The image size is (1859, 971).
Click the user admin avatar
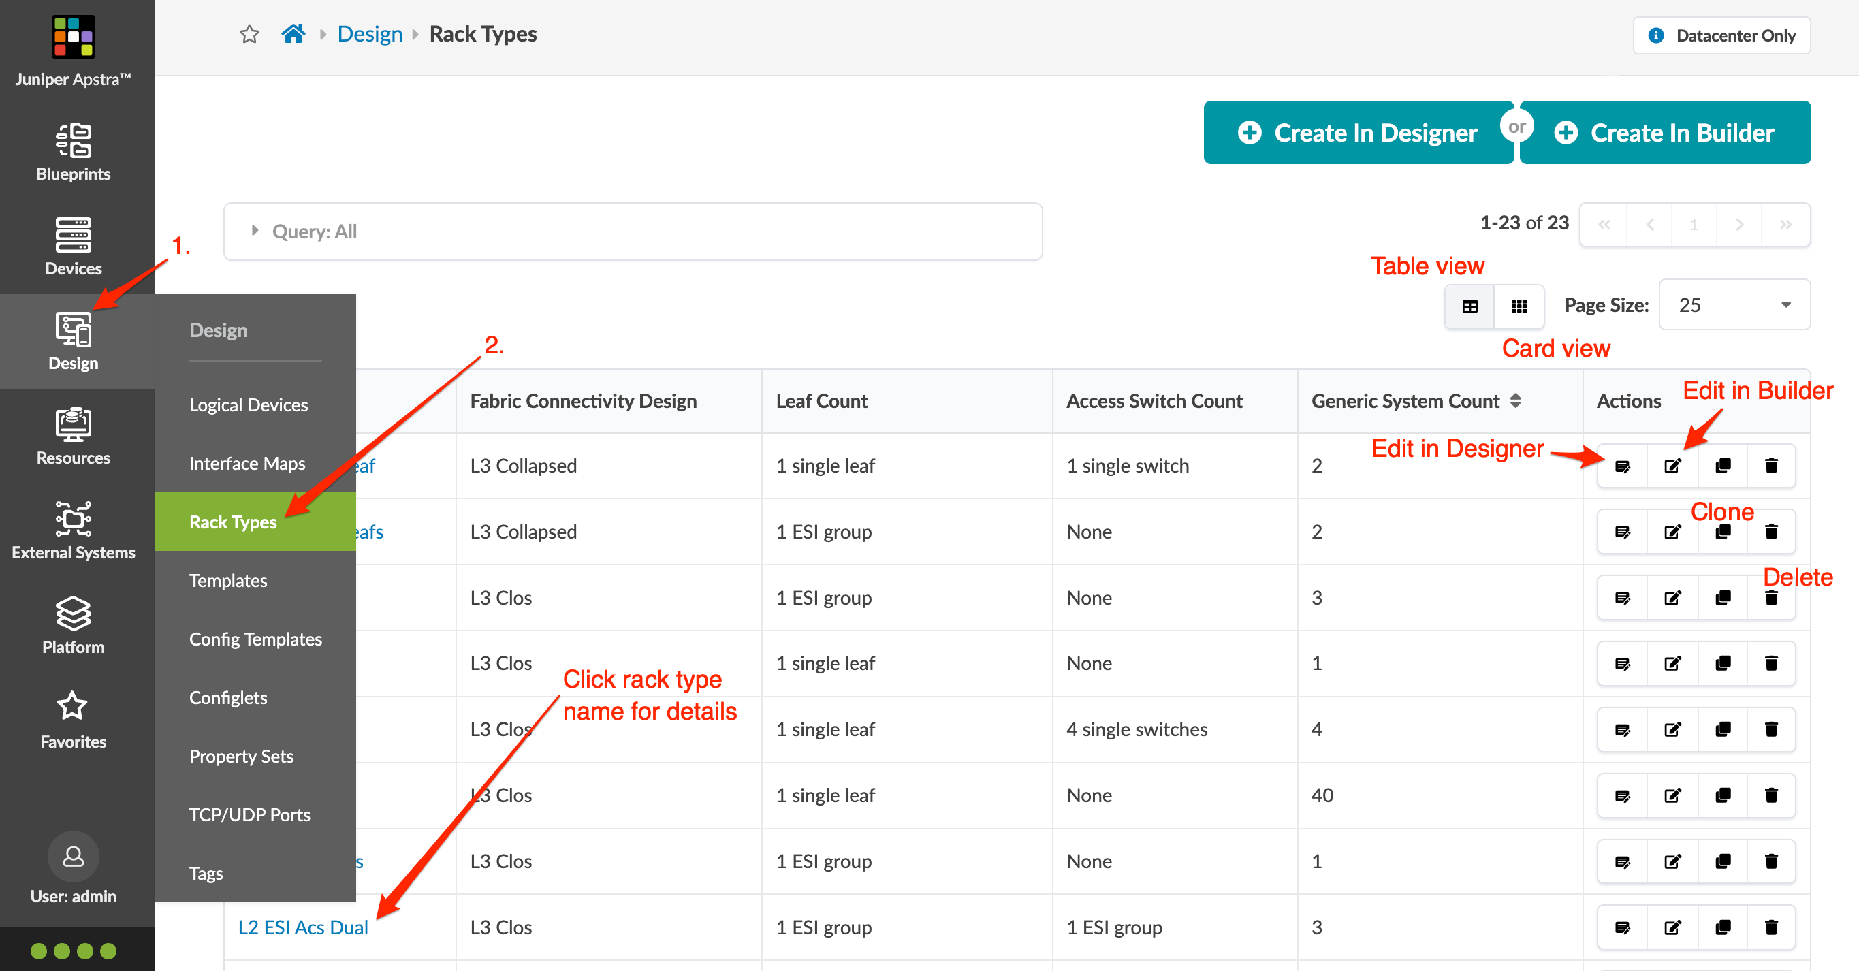(73, 857)
